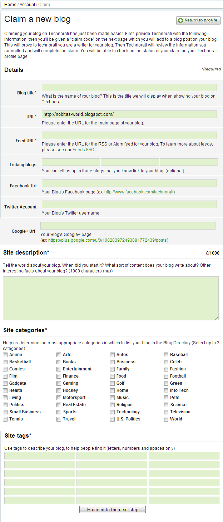Click the Site description text area
The height and width of the screenshot is (522, 223).
(x=111, y=298)
